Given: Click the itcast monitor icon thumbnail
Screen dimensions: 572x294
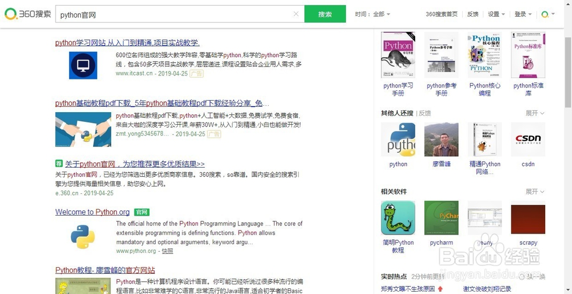Looking at the screenshot, I should [x=83, y=65].
